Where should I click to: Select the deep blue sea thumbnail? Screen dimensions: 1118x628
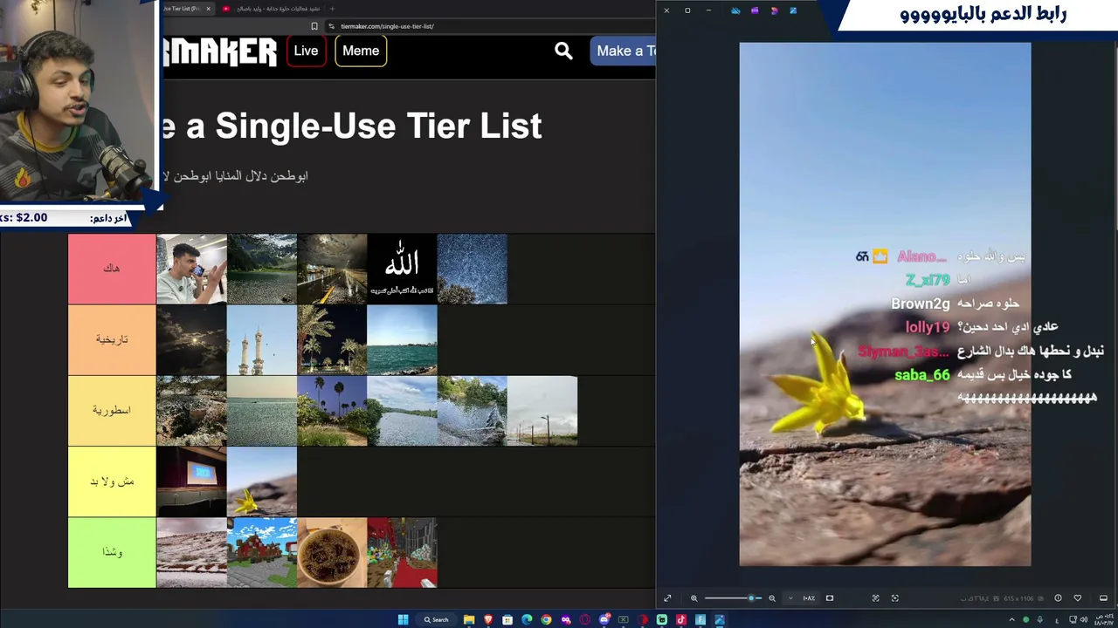402,340
